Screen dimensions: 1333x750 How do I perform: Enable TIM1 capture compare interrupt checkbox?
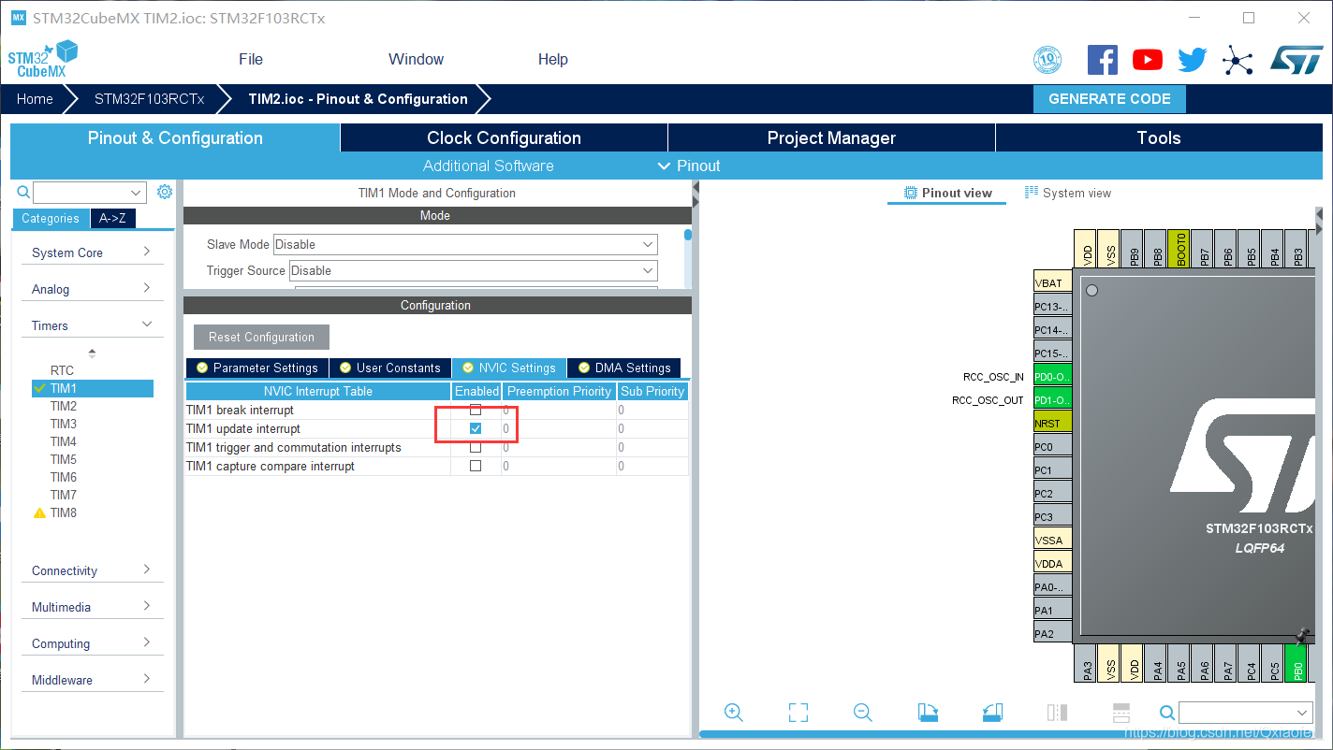click(x=476, y=466)
